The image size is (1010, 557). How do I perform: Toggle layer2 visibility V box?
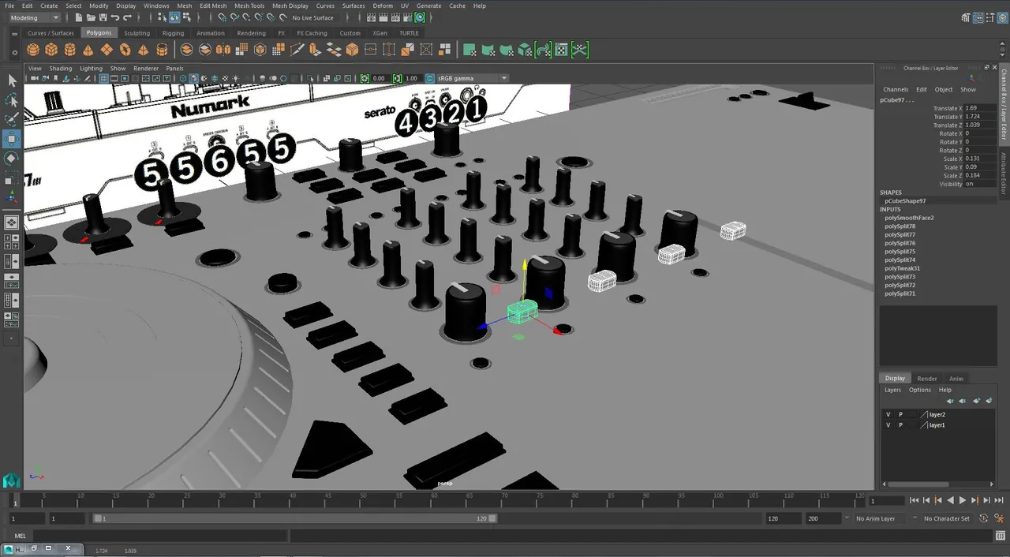888,414
